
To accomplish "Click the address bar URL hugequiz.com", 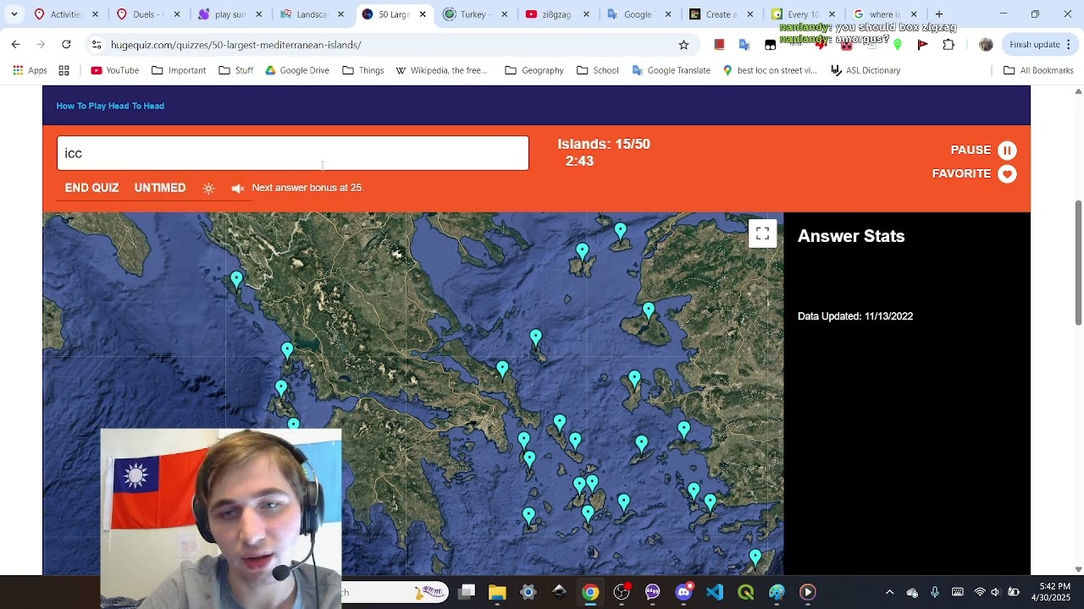I will coord(235,45).
